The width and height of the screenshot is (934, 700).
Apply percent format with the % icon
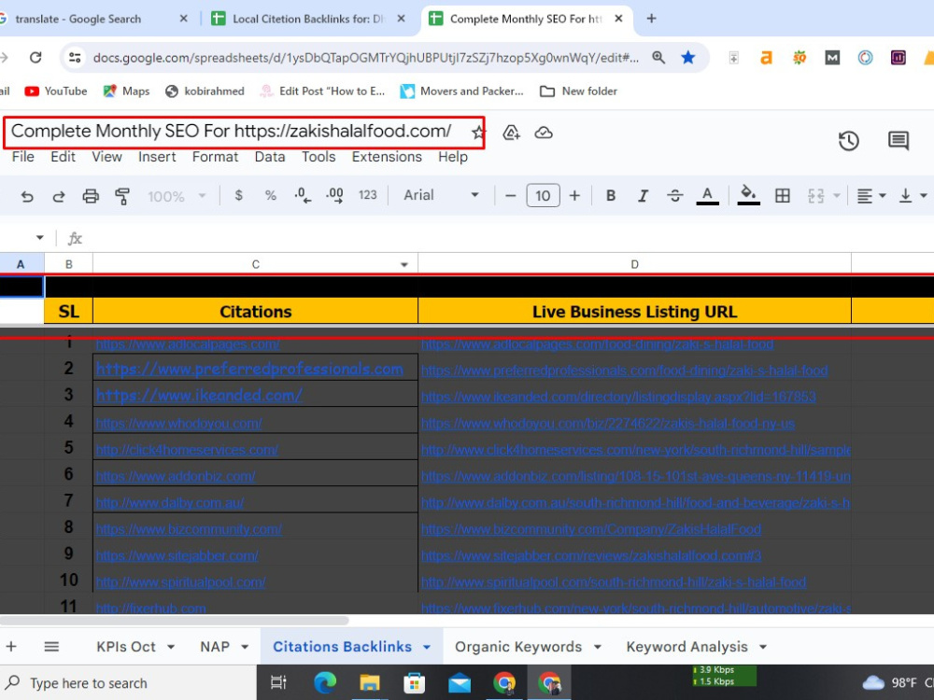271,195
